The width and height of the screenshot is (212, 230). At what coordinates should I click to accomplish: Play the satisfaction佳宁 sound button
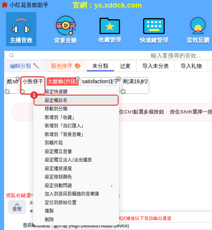pos(100,81)
